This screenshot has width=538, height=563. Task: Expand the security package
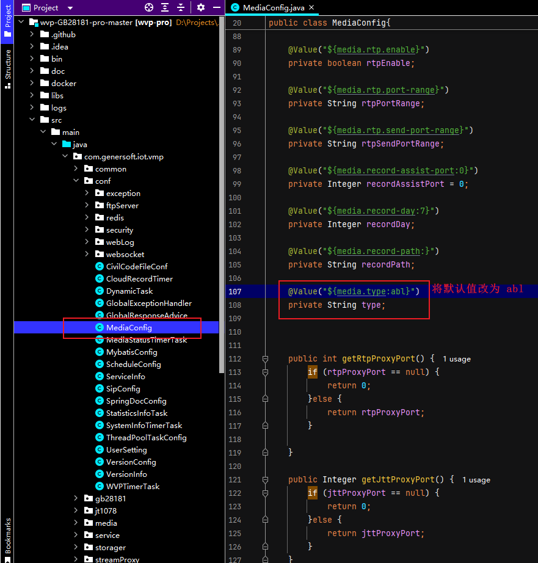tap(87, 230)
